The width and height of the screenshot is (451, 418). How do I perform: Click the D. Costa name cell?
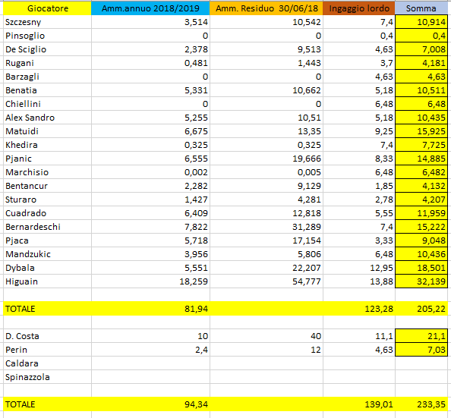(48, 336)
